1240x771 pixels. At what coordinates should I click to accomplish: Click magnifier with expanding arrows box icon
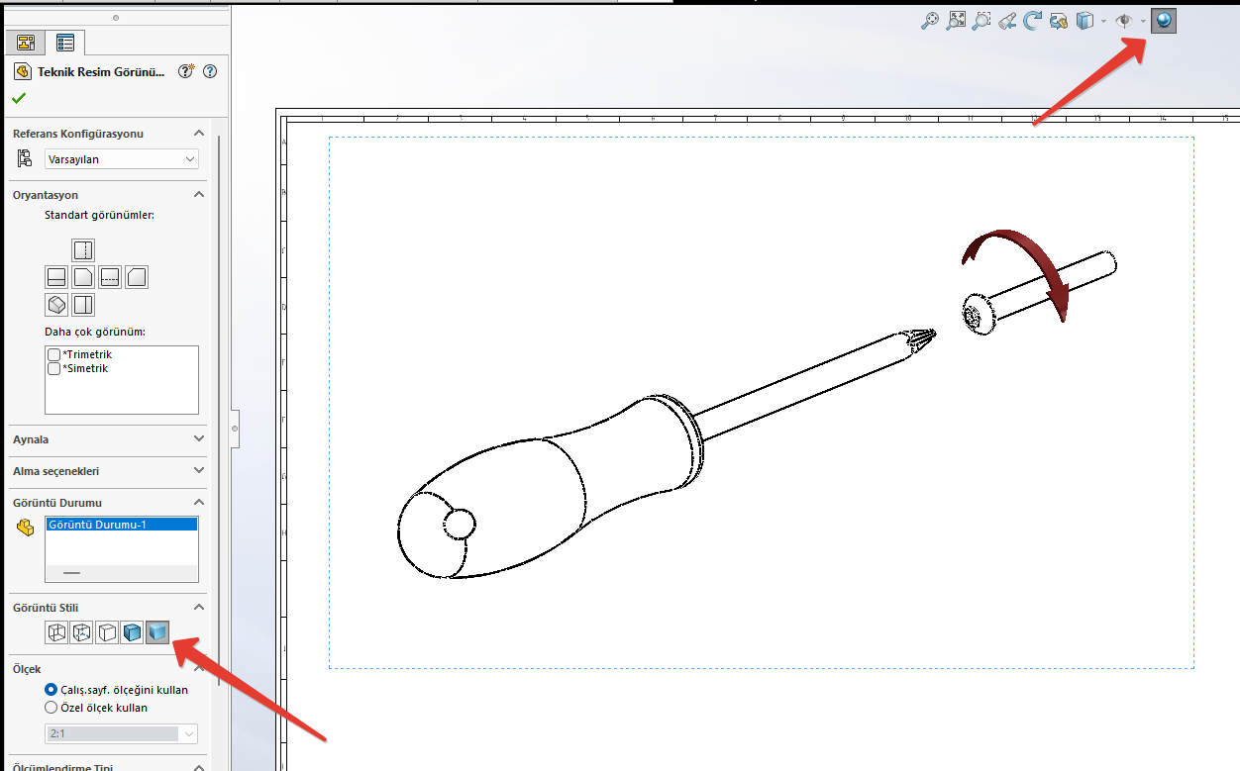(x=956, y=20)
